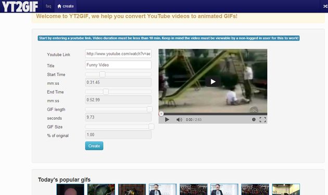Click the end time field showing 0:52.99
This screenshot has height=195, width=328.
pos(118,100)
